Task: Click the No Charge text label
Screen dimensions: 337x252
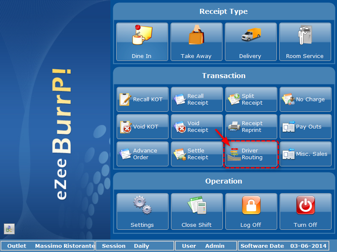Action: [x=310, y=100]
